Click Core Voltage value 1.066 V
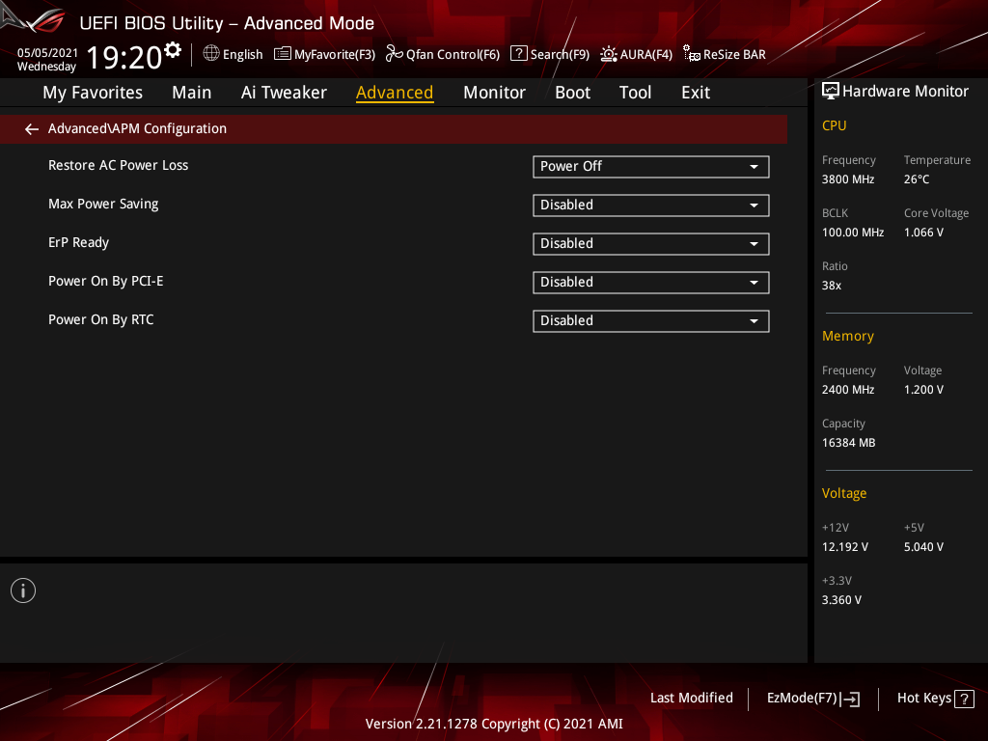988x741 pixels. pos(923,233)
